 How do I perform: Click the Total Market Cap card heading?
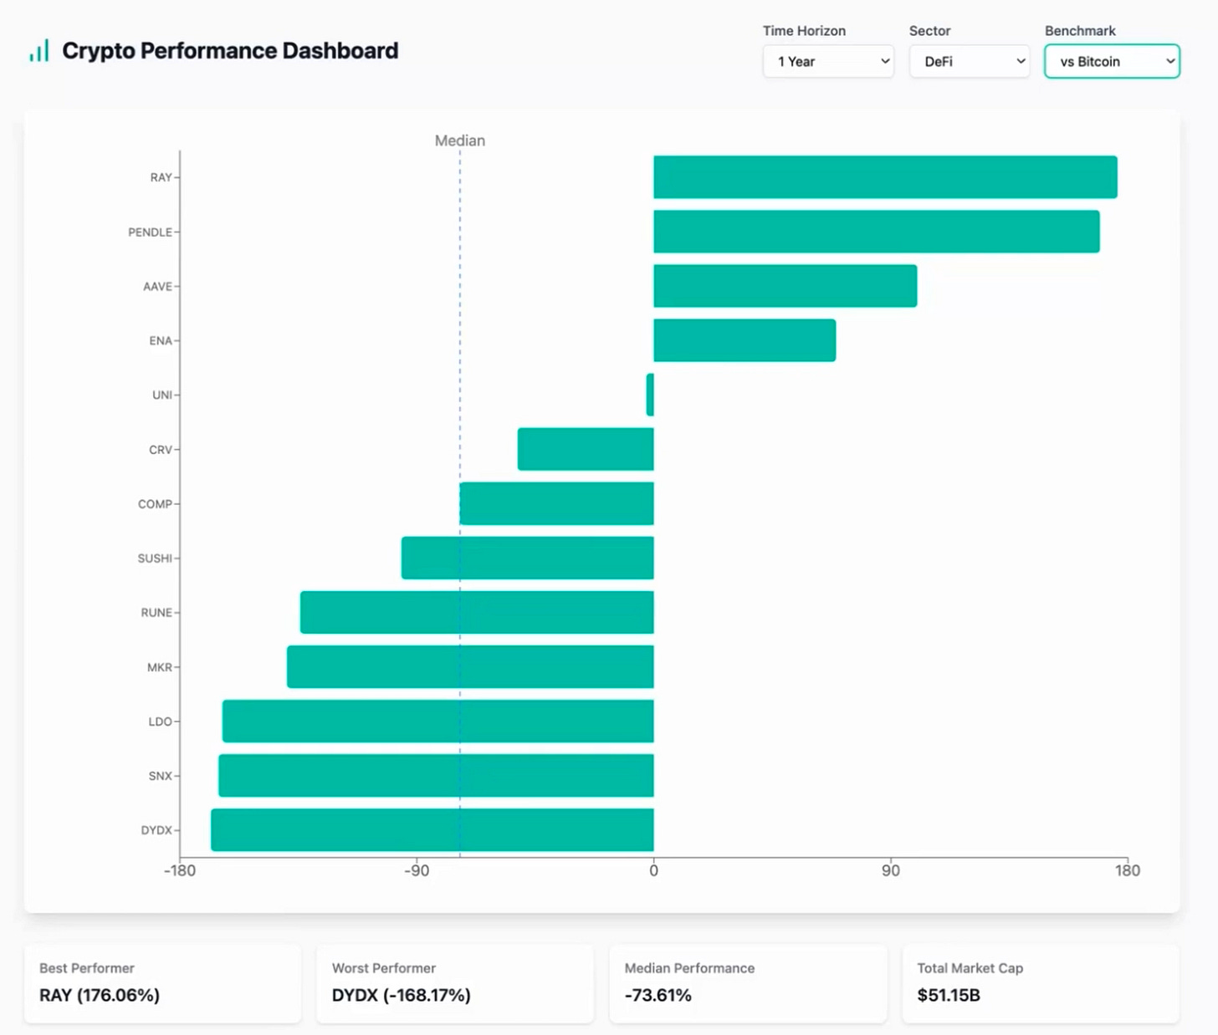click(x=970, y=968)
